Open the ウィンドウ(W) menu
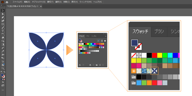This screenshot has width=192, height=96. (x=86, y=2)
